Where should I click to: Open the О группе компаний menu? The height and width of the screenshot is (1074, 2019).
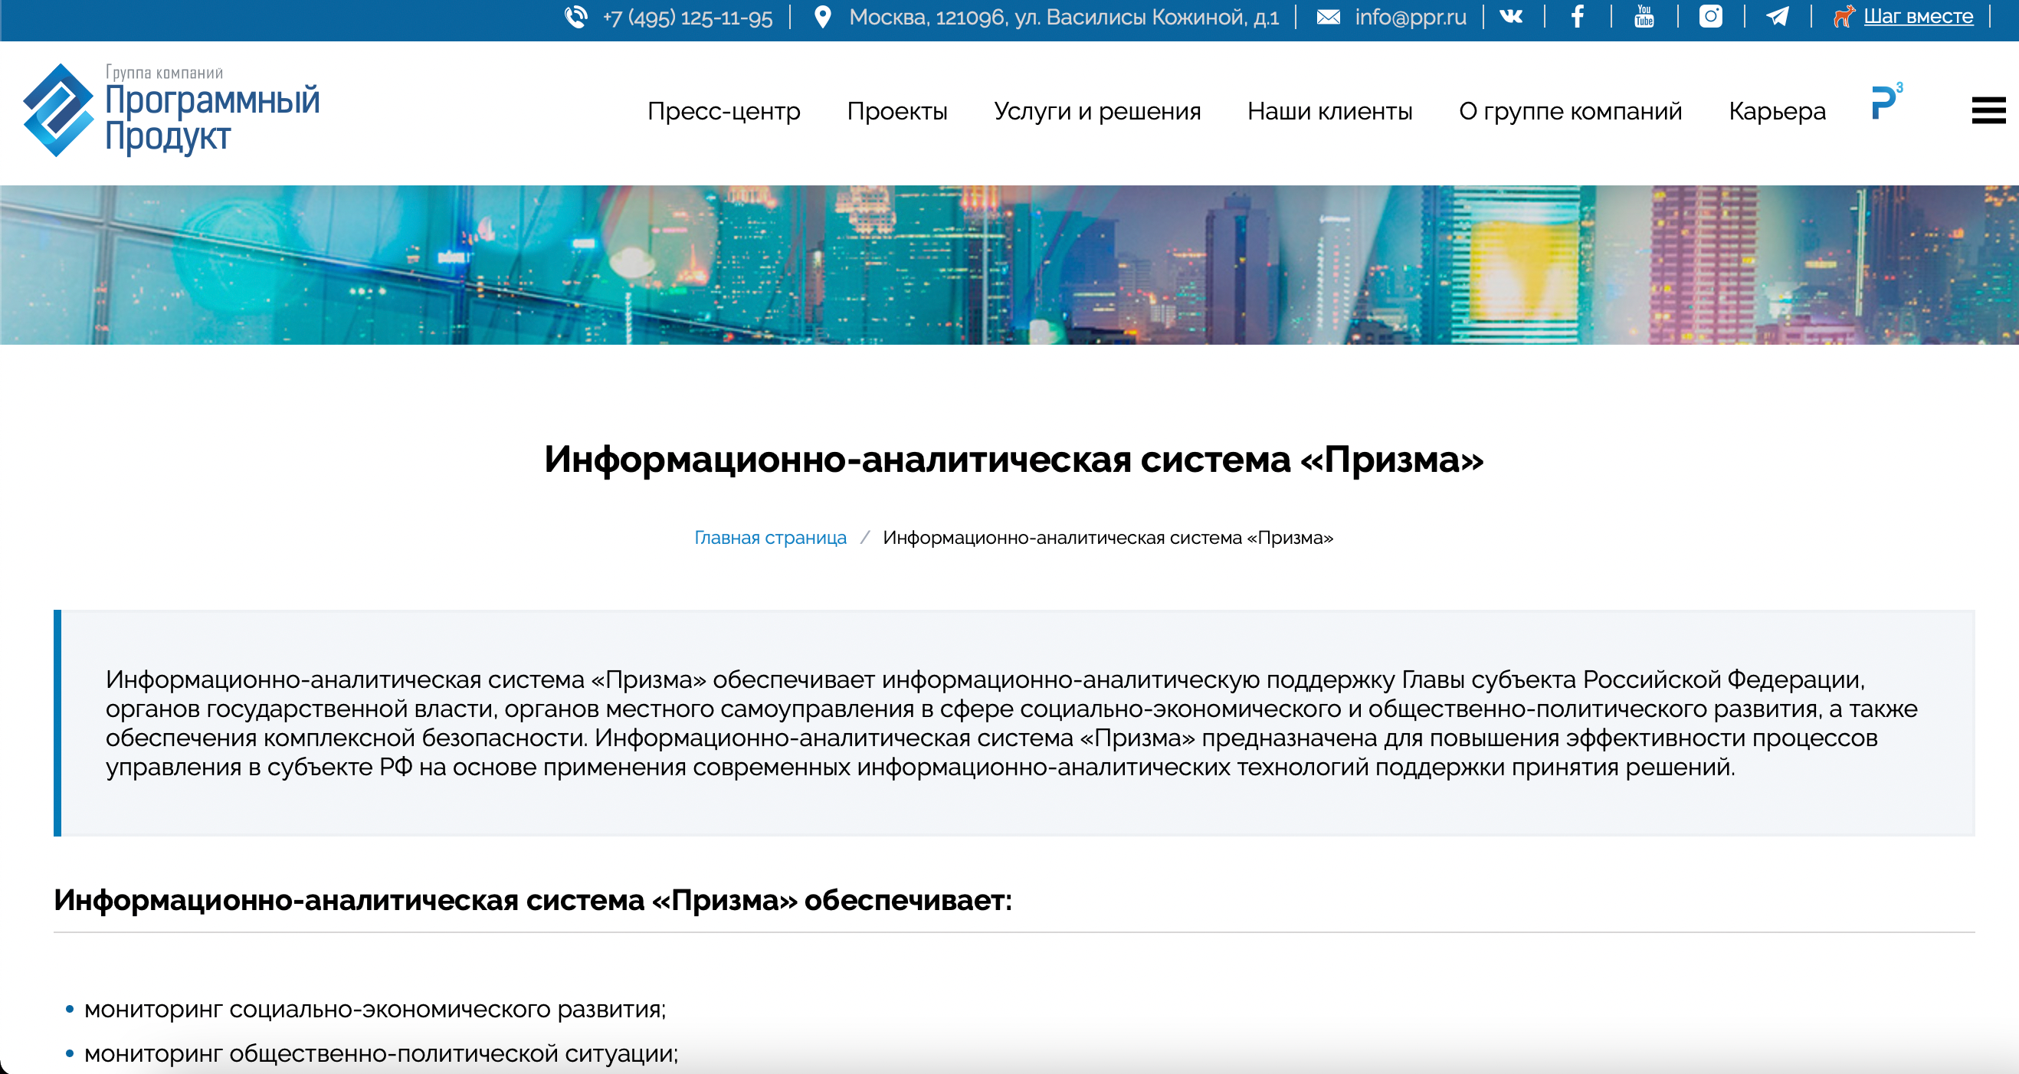[x=1570, y=111]
